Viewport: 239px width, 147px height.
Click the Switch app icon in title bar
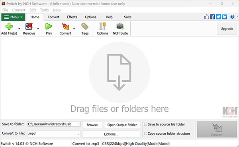click(x=3, y=4)
